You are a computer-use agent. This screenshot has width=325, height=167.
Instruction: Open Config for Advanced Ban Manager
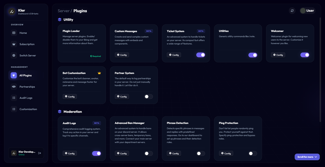tap(122, 153)
